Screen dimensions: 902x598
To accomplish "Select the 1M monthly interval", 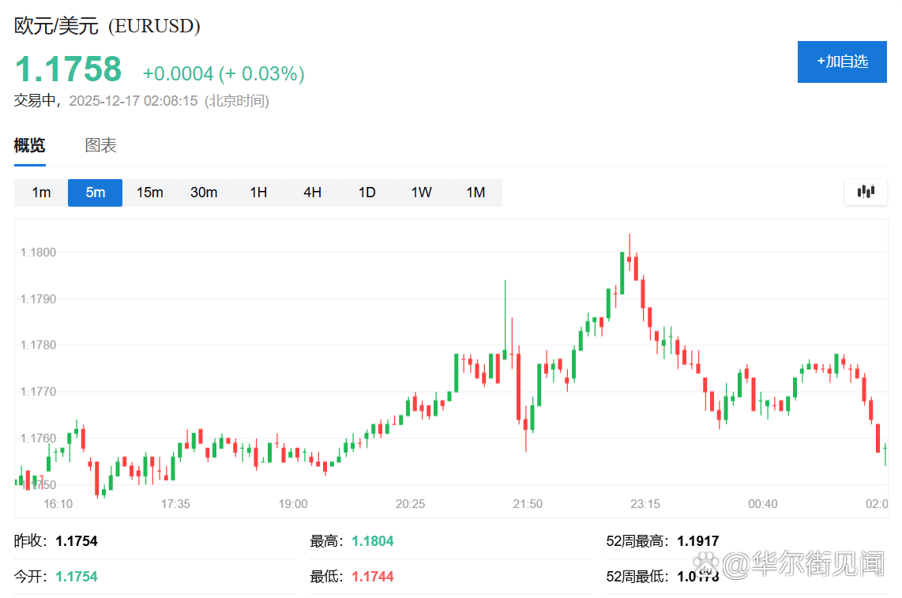I will (x=475, y=192).
